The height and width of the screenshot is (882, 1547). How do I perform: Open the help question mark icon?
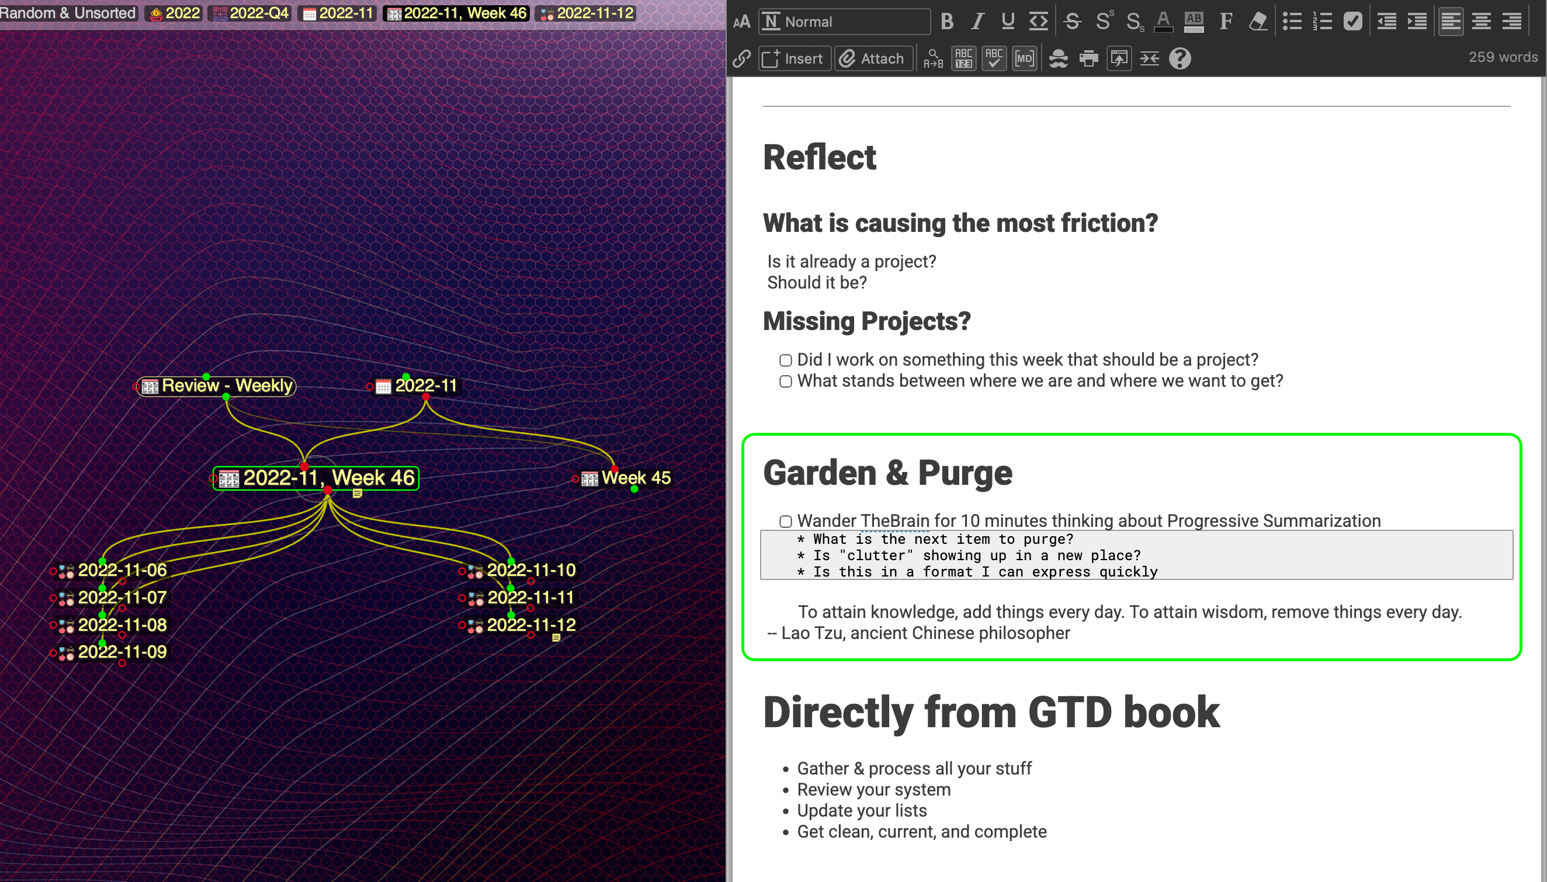coord(1180,59)
